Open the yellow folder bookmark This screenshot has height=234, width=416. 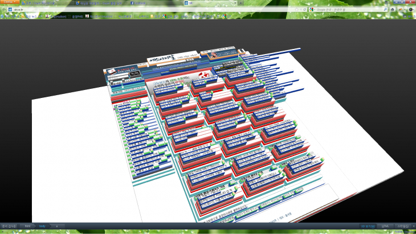coord(155,17)
